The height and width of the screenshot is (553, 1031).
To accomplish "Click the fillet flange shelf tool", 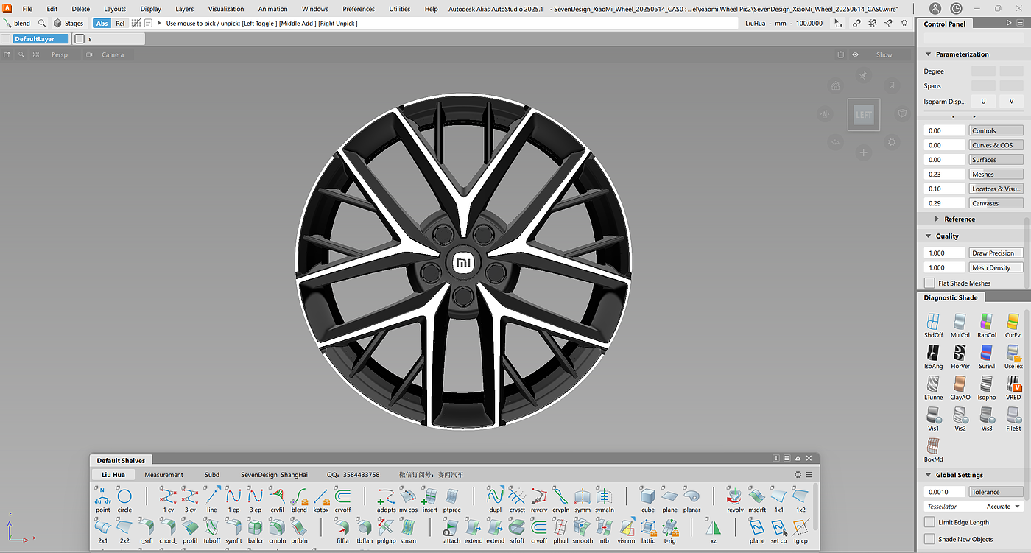I will (x=342, y=528).
